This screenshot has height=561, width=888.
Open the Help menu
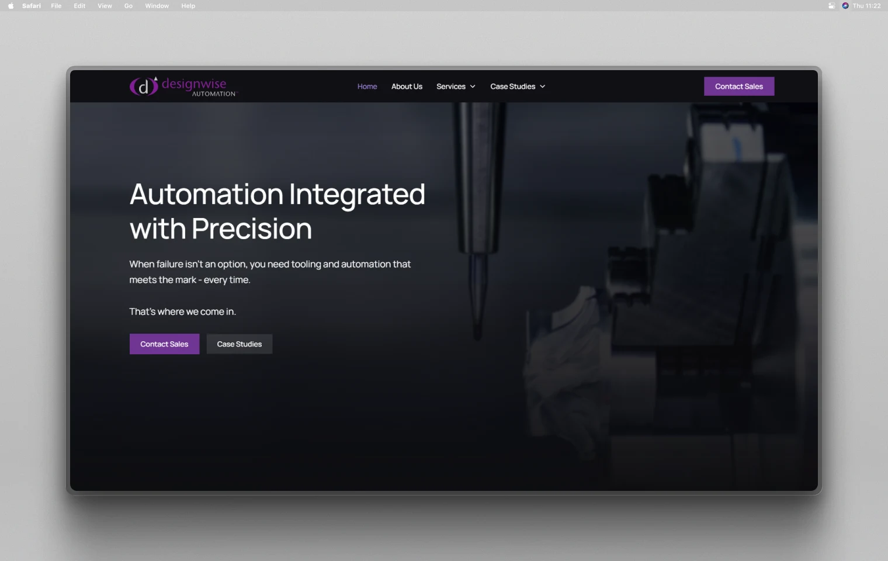tap(188, 5)
